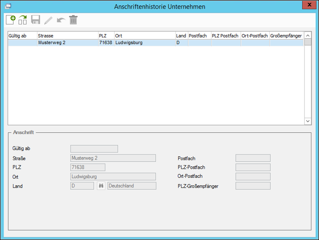Click the Deutschland country name field

pos(132,185)
